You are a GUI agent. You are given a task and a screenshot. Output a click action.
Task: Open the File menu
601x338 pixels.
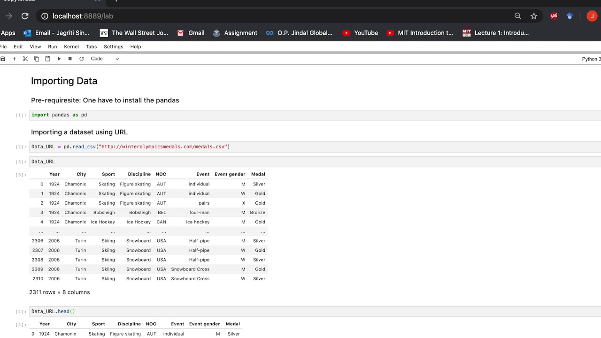pyautogui.click(x=3, y=46)
